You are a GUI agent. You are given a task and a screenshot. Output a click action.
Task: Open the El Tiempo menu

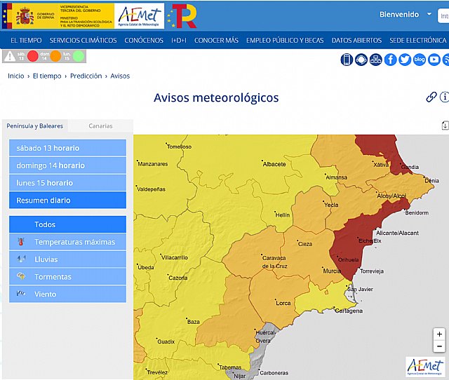(x=26, y=41)
